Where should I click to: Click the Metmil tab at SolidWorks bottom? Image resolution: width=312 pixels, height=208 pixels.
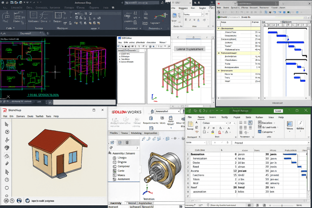pyautogui.click(x=132, y=203)
